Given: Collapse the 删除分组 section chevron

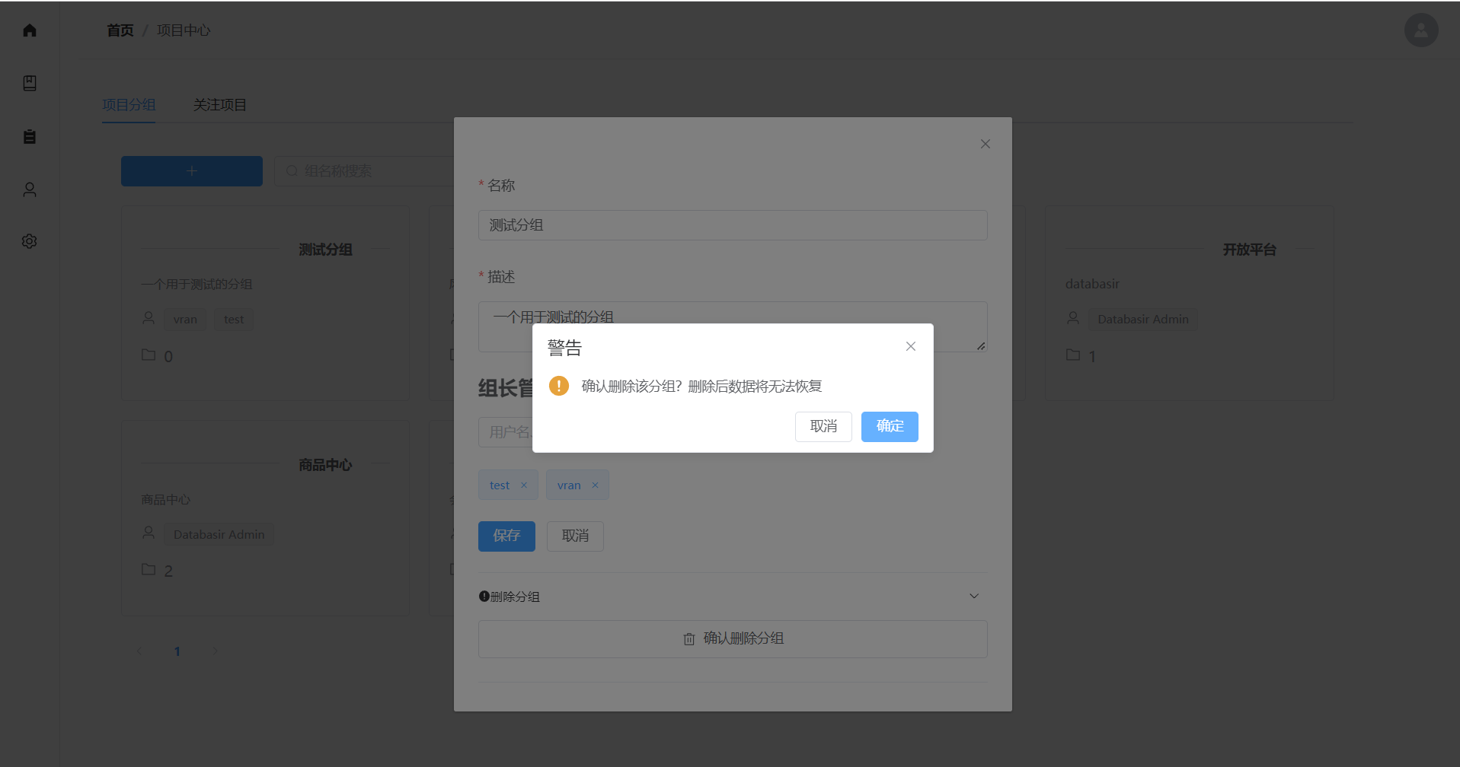Looking at the screenshot, I should [973, 596].
